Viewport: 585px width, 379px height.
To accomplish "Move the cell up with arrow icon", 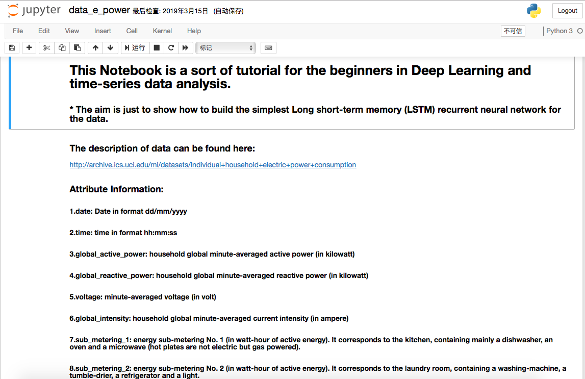I will pyautogui.click(x=95, y=47).
